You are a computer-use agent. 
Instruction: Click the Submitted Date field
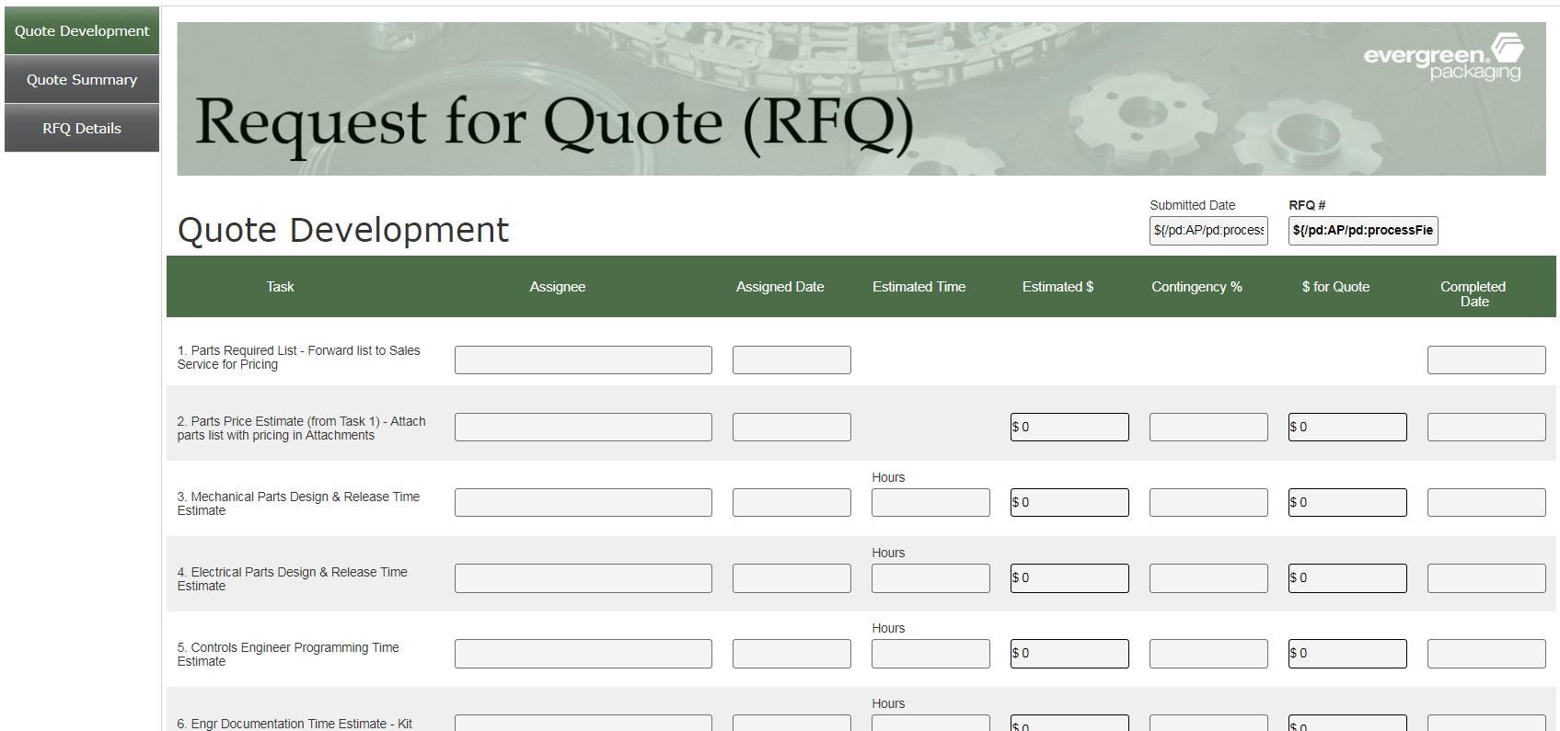[1208, 231]
